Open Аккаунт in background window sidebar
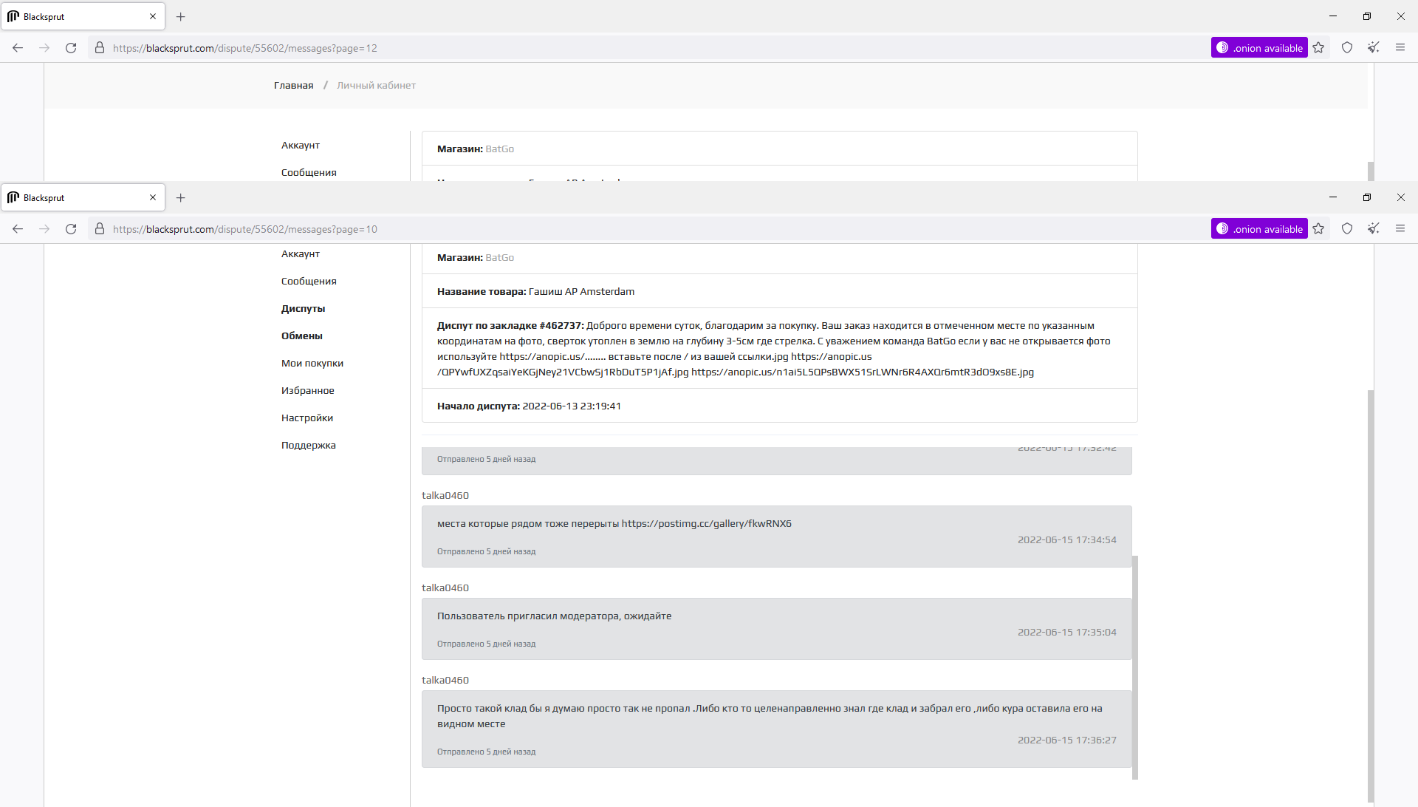The height and width of the screenshot is (807, 1418). click(300, 145)
